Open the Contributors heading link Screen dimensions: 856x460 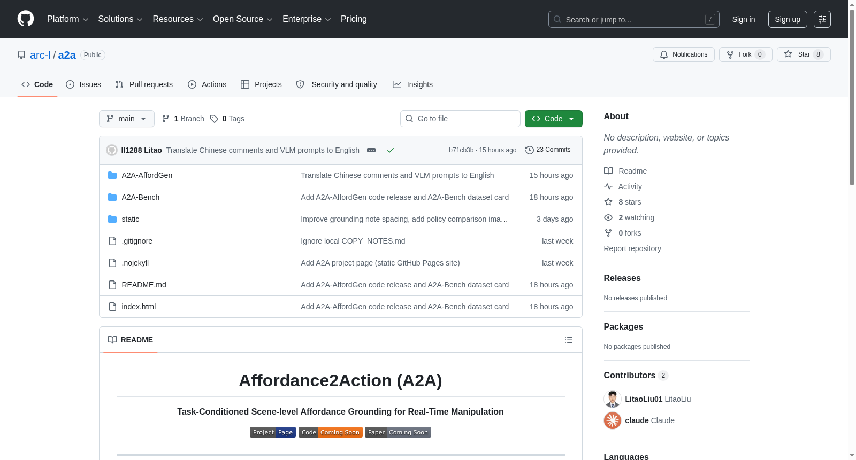(x=636, y=376)
